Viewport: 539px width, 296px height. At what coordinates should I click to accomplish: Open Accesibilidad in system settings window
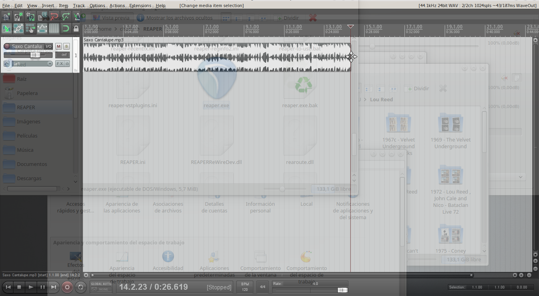coord(168,260)
